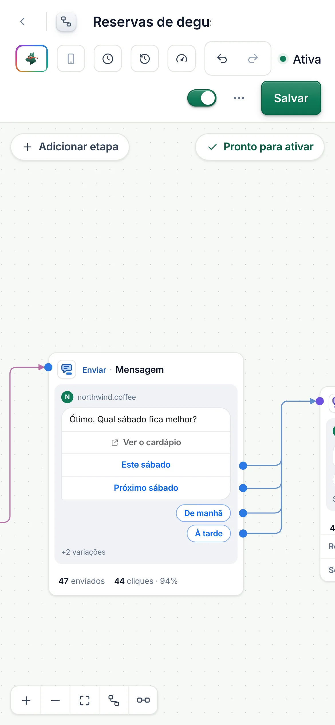
Task: Click Adicionar etapa button
Action: 70,147
